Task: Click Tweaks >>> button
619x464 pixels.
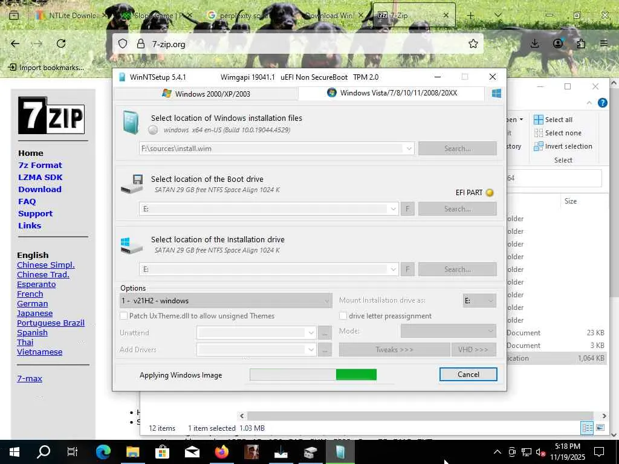Action: click(394, 350)
